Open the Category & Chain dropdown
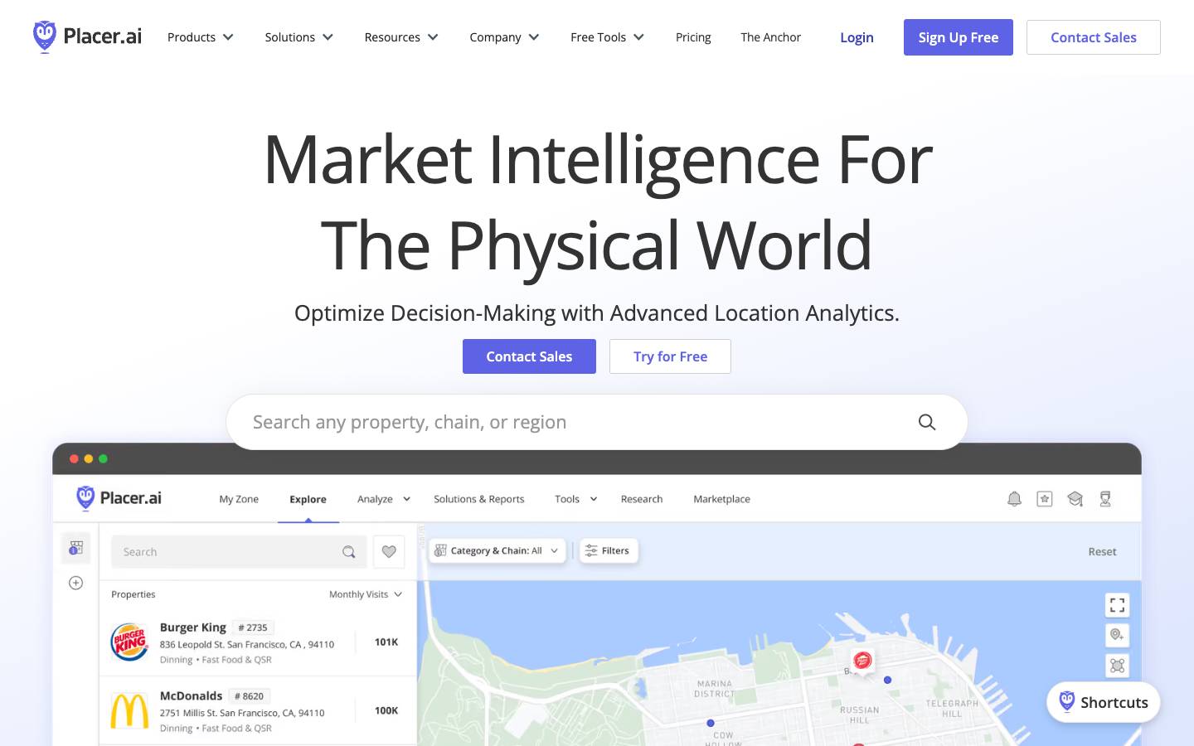This screenshot has width=1194, height=746. point(497,550)
